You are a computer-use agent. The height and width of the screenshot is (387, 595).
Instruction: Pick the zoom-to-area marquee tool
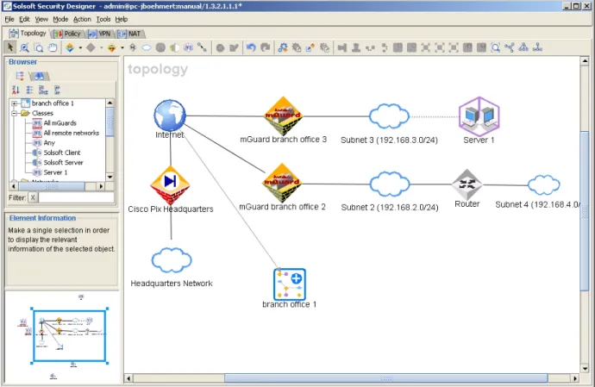click(x=38, y=47)
